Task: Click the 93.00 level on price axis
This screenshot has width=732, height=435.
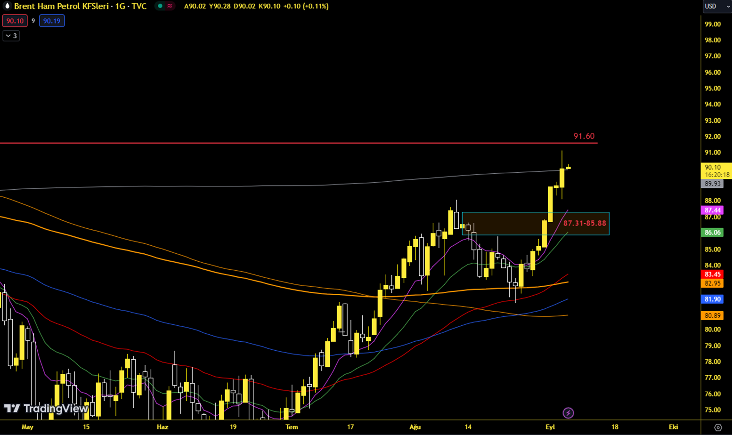Action: point(712,121)
